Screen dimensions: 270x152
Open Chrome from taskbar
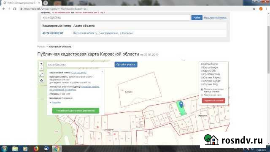pyautogui.click(x=57, y=149)
